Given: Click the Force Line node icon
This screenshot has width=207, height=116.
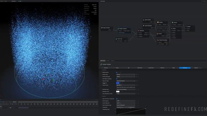Looking at the screenshot, I should tap(116, 39).
